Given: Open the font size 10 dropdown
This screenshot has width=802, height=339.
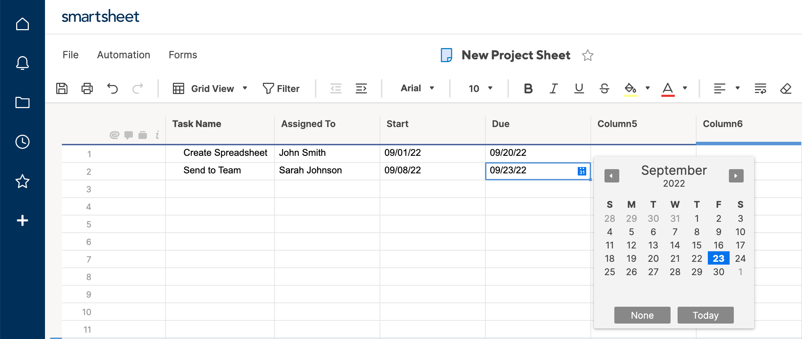Looking at the screenshot, I should (x=480, y=88).
